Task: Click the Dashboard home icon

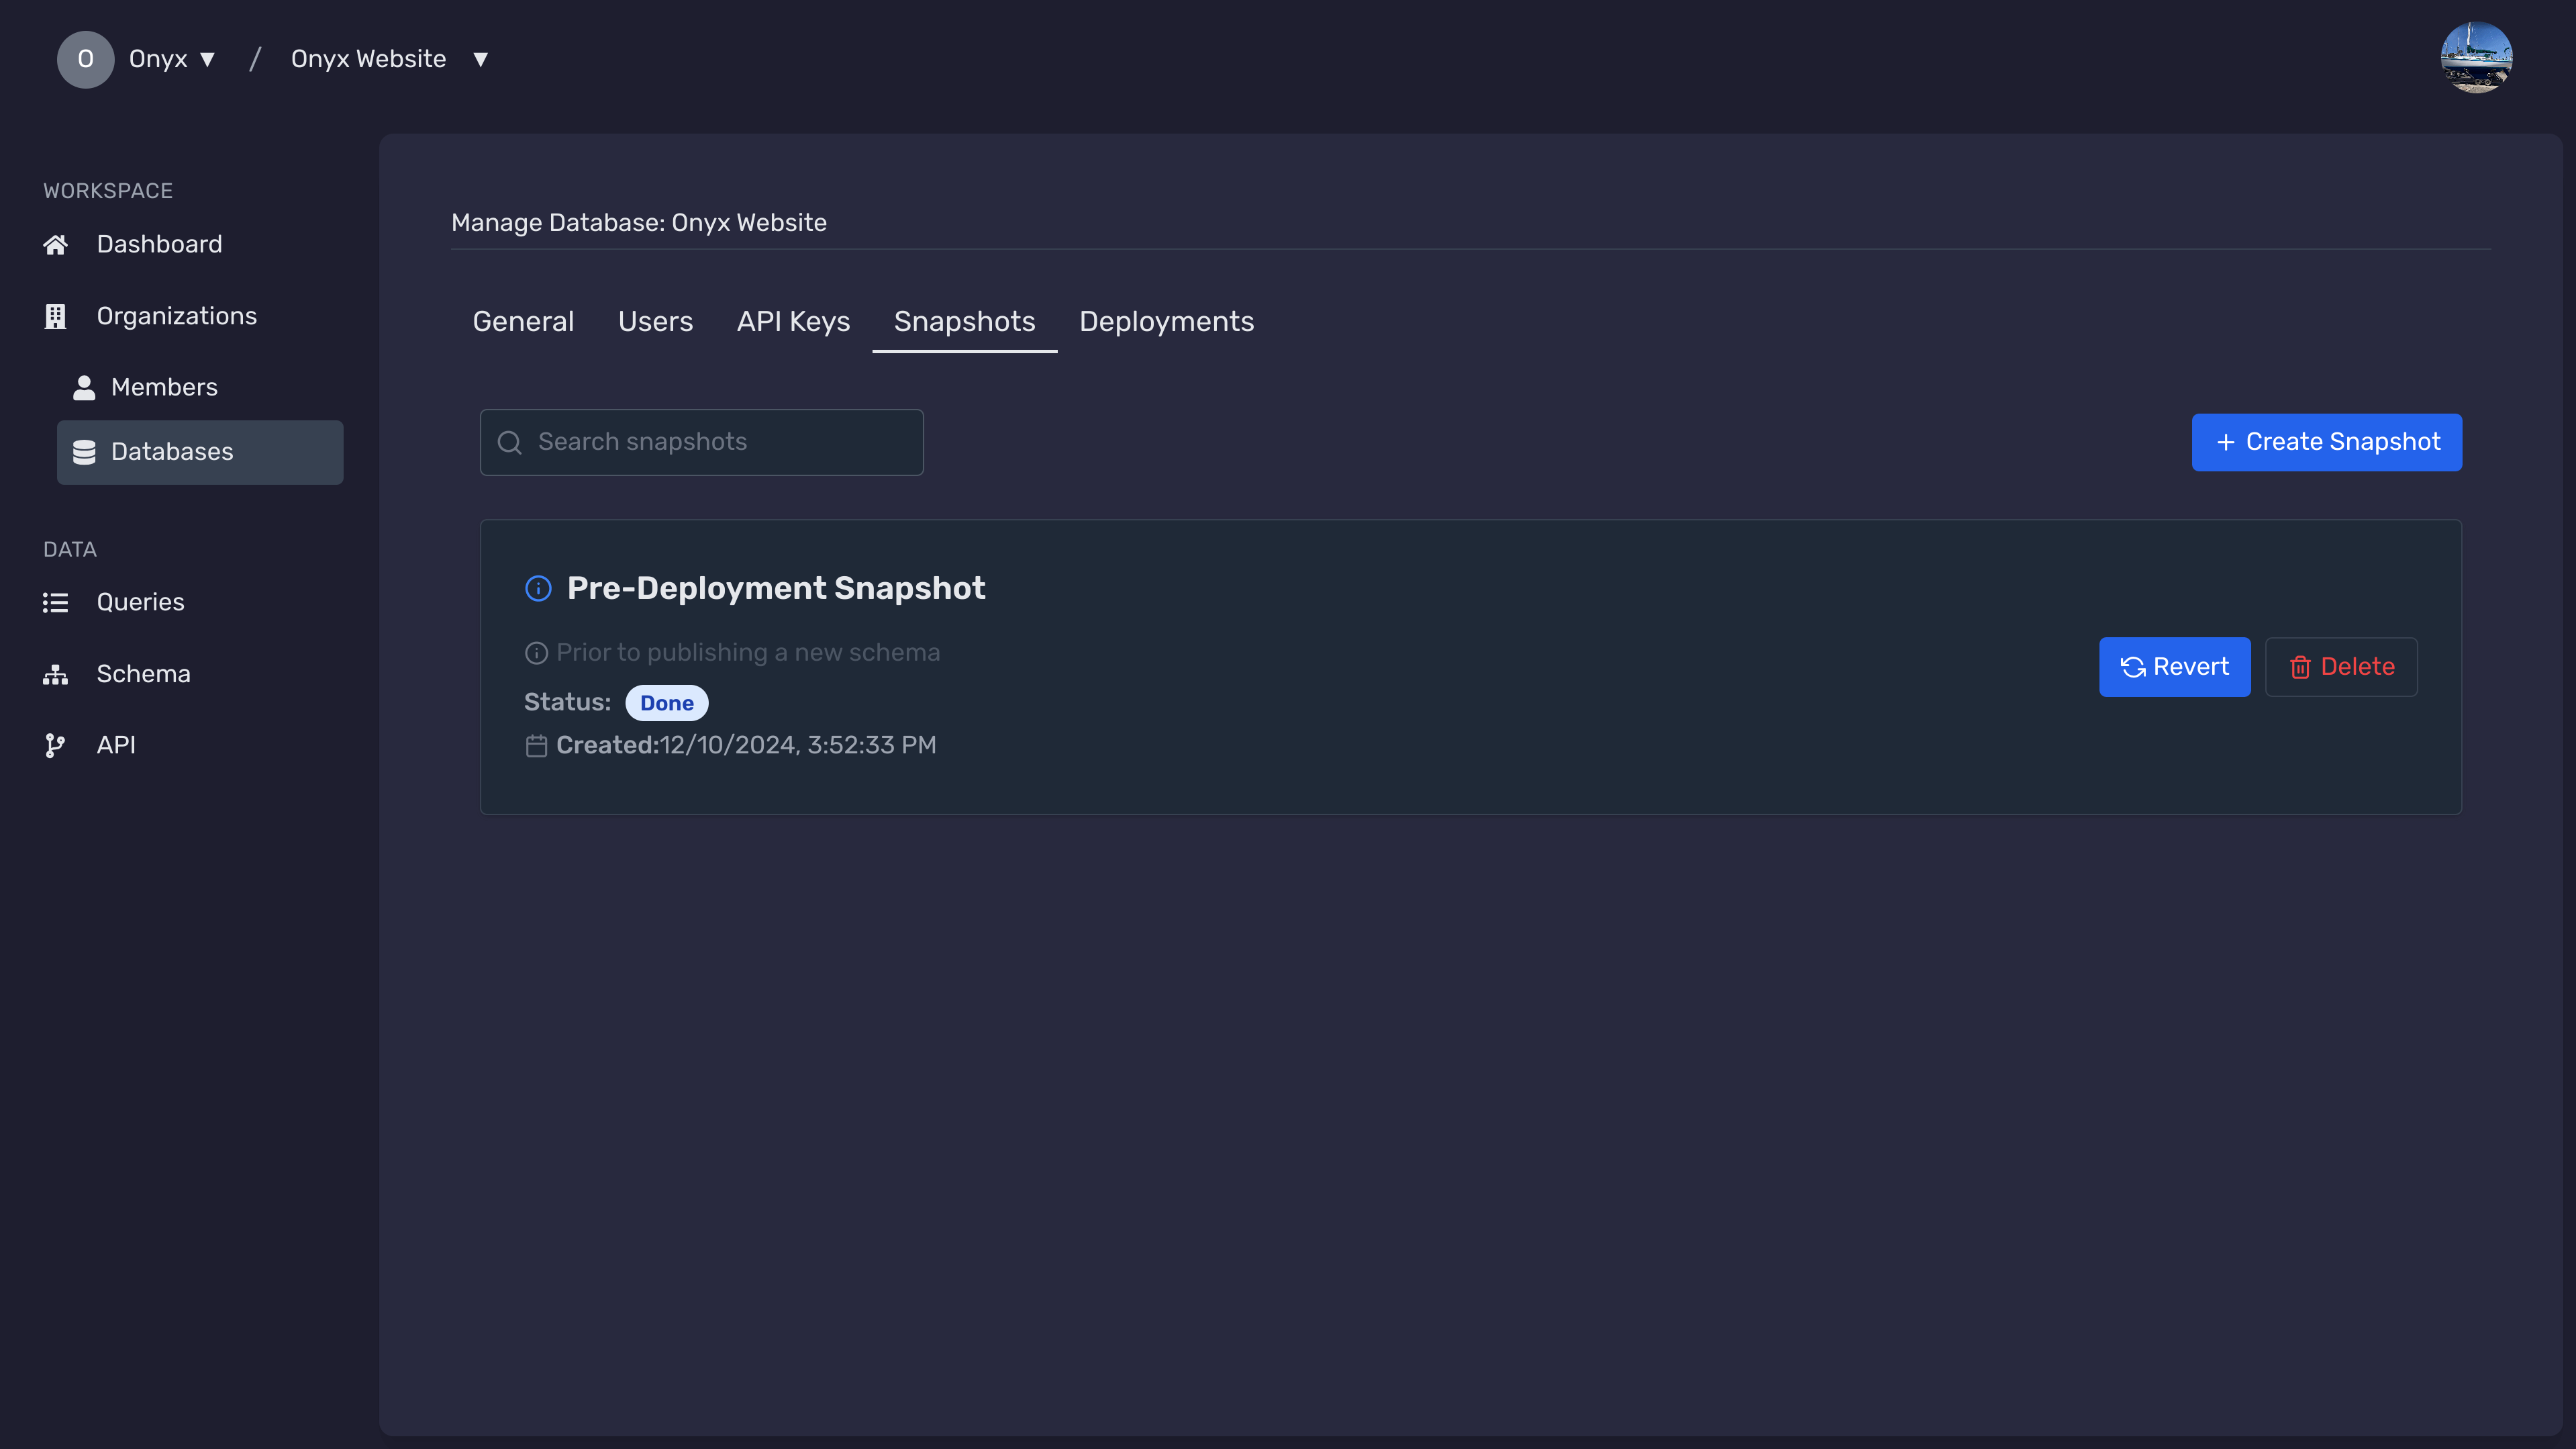Action: pyautogui.click(x=55, y=244)
